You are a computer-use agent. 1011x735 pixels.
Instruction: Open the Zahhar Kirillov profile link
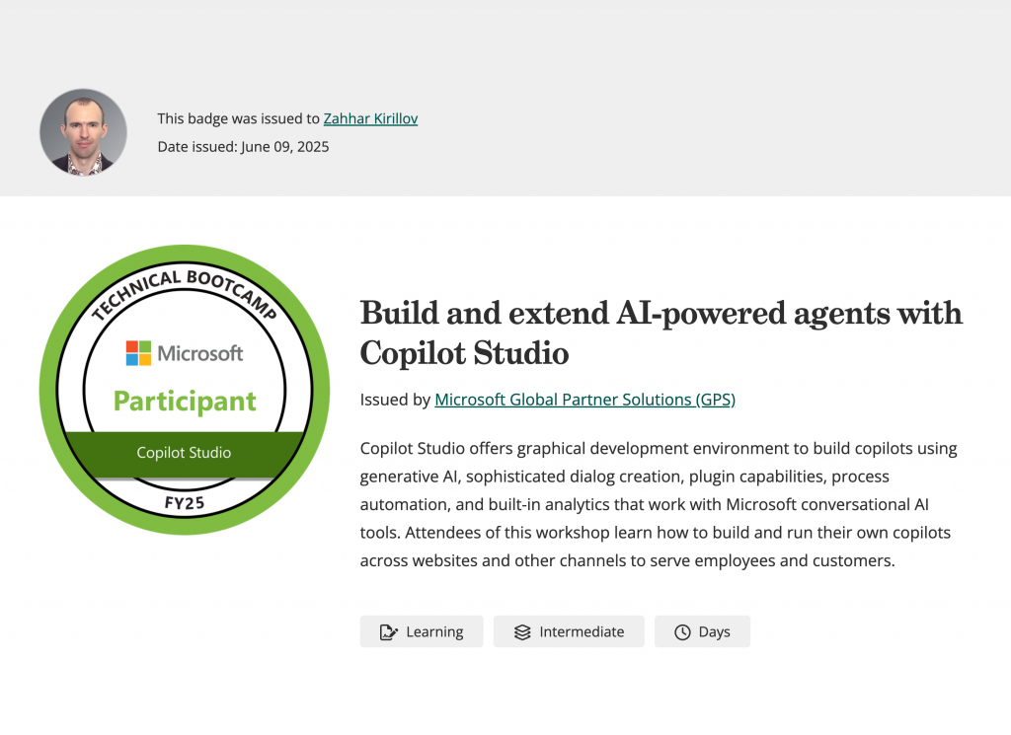370,118
